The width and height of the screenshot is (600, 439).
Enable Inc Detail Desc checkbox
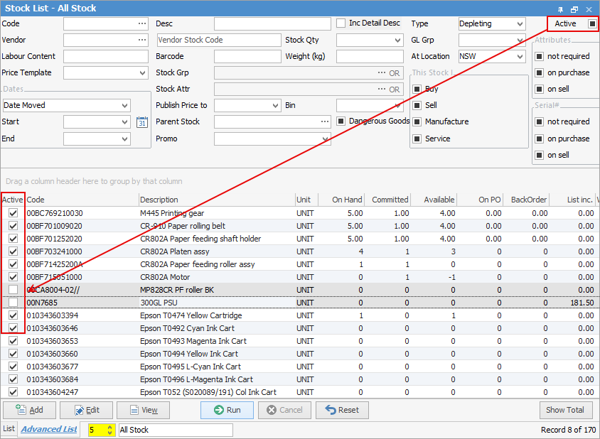click(341, 23)
